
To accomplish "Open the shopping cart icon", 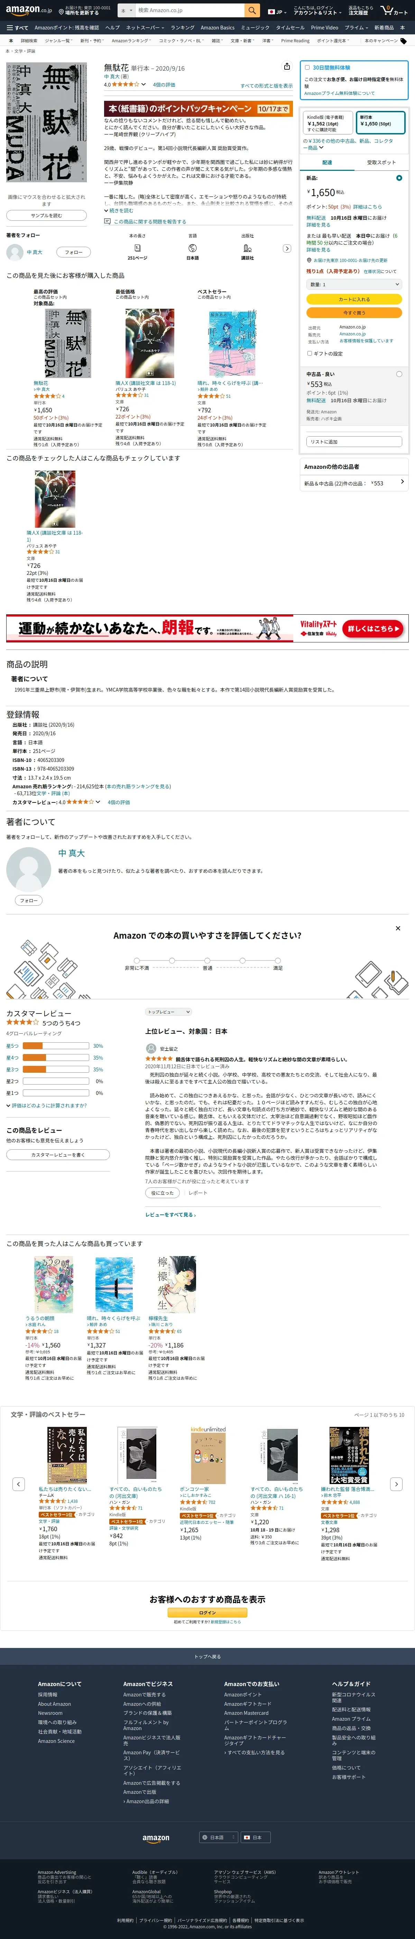I will 393,10.
